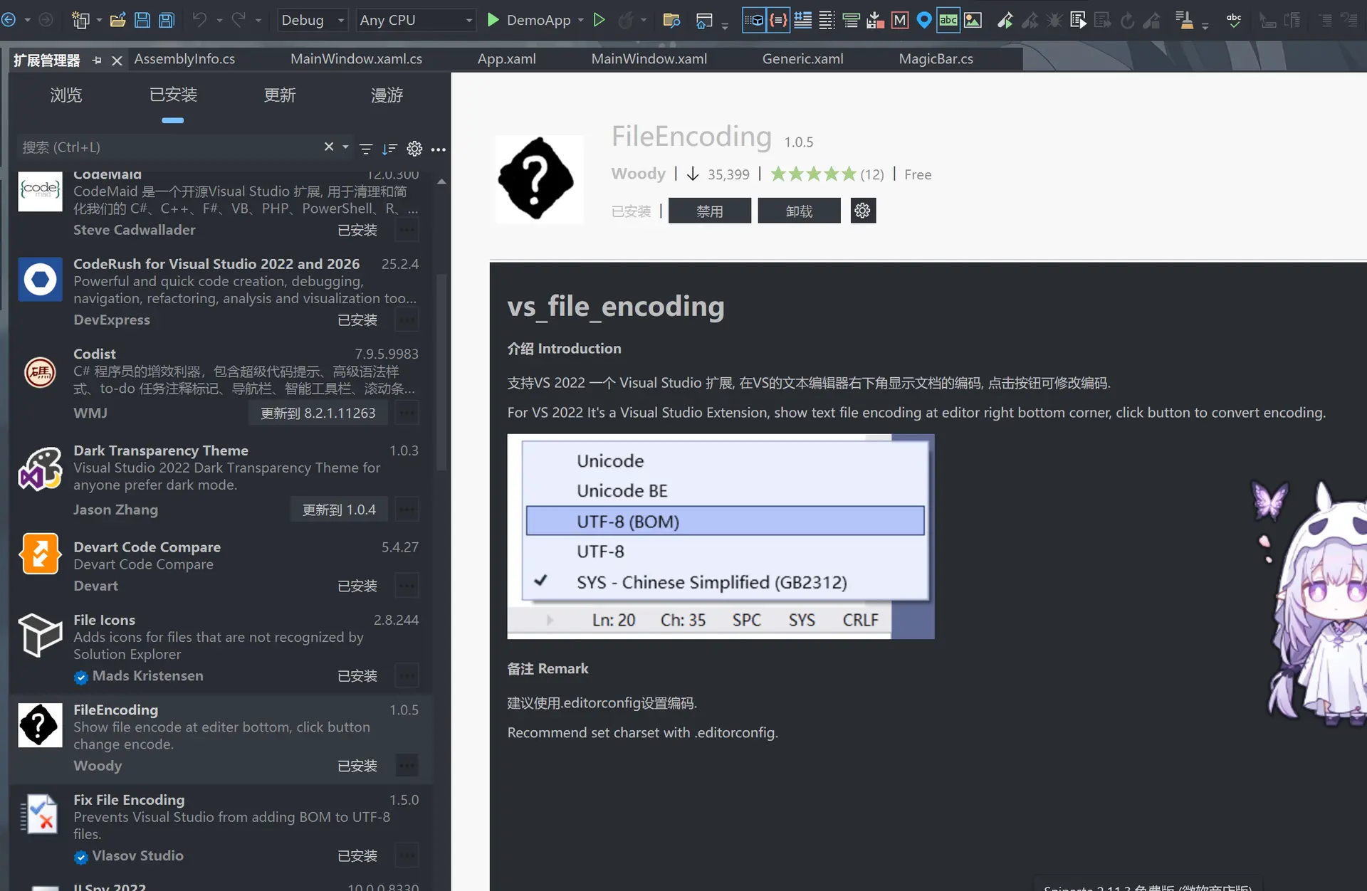Click the undo arrow icon
1367x891 pixels.
[x=199, y=20]
